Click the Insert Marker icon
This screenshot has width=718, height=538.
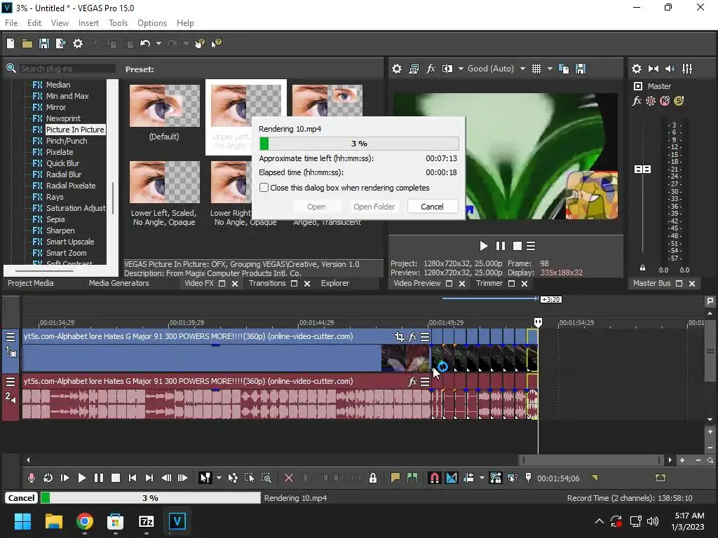tap(395, 478)
